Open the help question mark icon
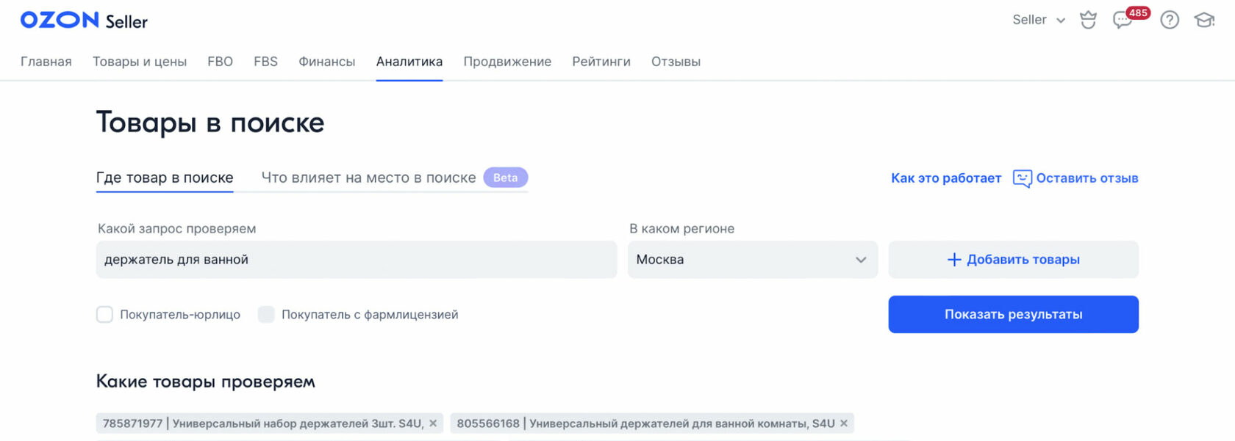The image size is (1235, 441). 1170,20
